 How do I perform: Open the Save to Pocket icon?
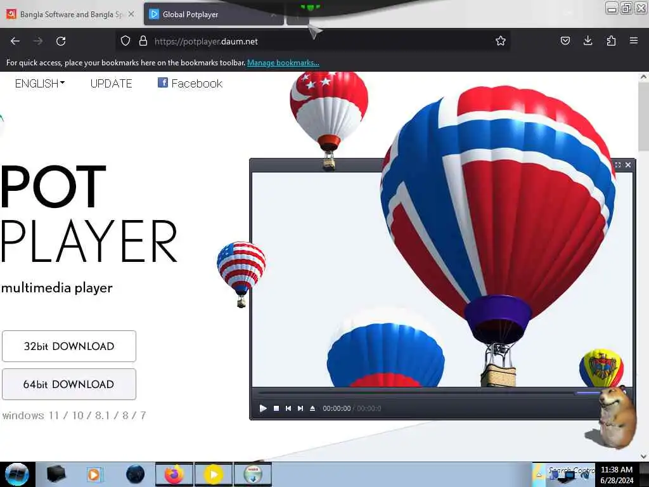[565, 41]
